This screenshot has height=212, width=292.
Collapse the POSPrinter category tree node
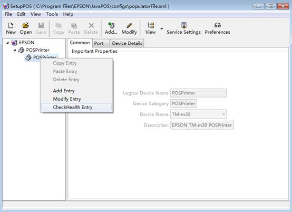pyautogui.click(x=15, y=50)
